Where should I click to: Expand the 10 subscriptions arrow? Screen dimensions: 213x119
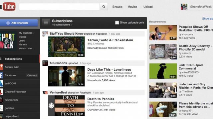pos(72,25)
